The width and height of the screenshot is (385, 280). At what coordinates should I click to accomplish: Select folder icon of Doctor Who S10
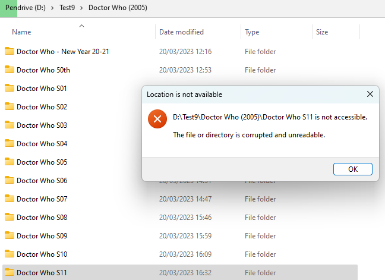pos(10,254)
